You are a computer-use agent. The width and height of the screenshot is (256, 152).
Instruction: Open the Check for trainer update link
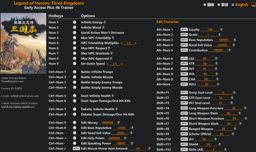point(17,106)
